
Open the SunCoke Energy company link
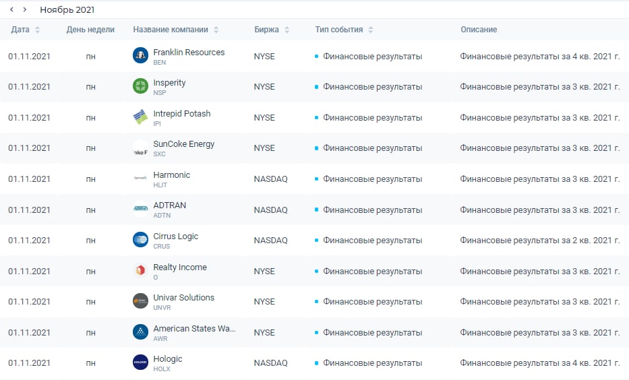184,144
